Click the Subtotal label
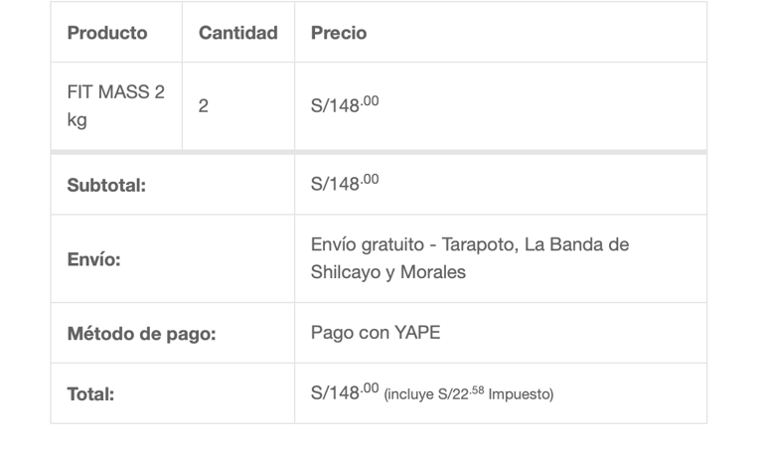Viewport: 763px width, 454px height. pyautogui.click(x=105, y=185)
